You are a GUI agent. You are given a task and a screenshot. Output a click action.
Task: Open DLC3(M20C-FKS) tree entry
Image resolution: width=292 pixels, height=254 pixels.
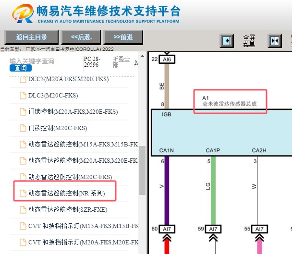point(53,96)
